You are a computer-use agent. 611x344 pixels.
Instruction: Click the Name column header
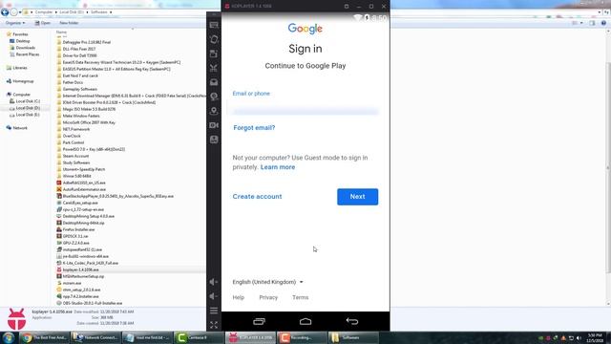(61, 32)
